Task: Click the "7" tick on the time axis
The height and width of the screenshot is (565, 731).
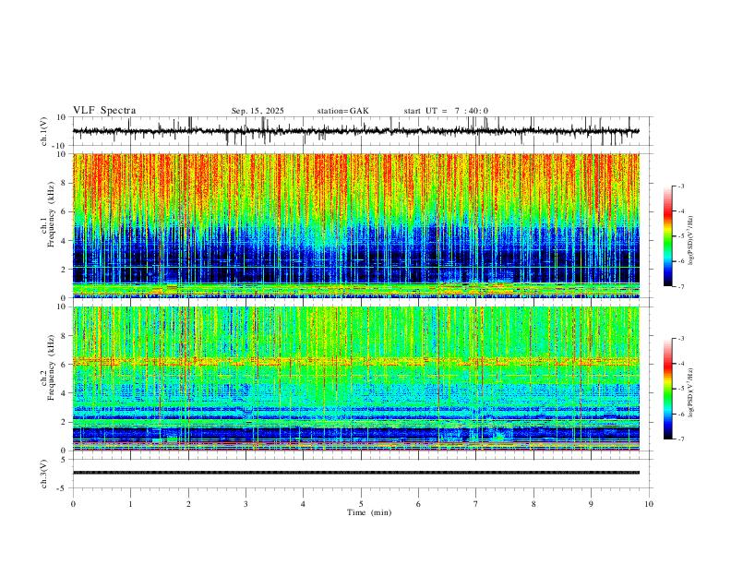Action: [476, 504]
